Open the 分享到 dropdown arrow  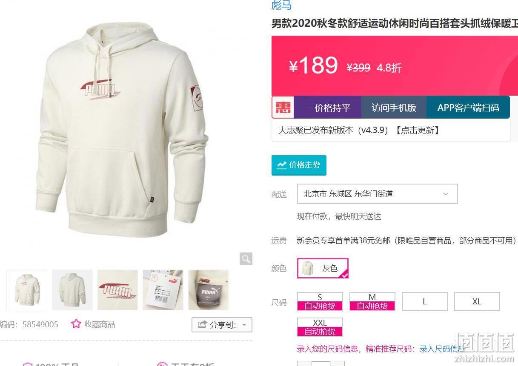tap(244, 325)
